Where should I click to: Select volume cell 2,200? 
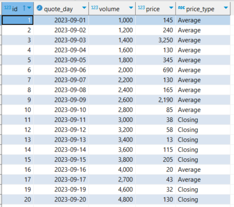[x=112, y=80]
